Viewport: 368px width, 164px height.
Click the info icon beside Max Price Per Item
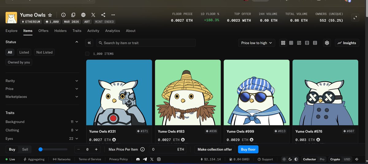pos(142,149)
